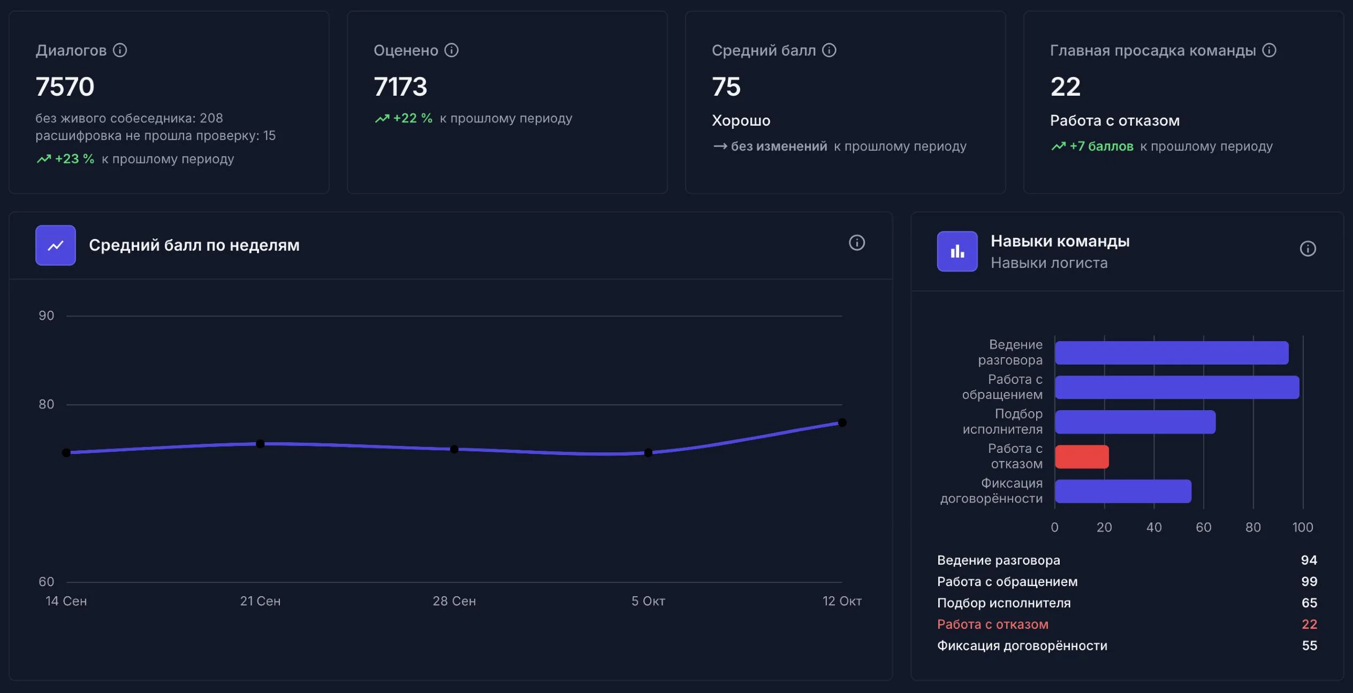Click the Ведение разговора row in skills list
This screenshot has width=1353, height=693.
1127,560
